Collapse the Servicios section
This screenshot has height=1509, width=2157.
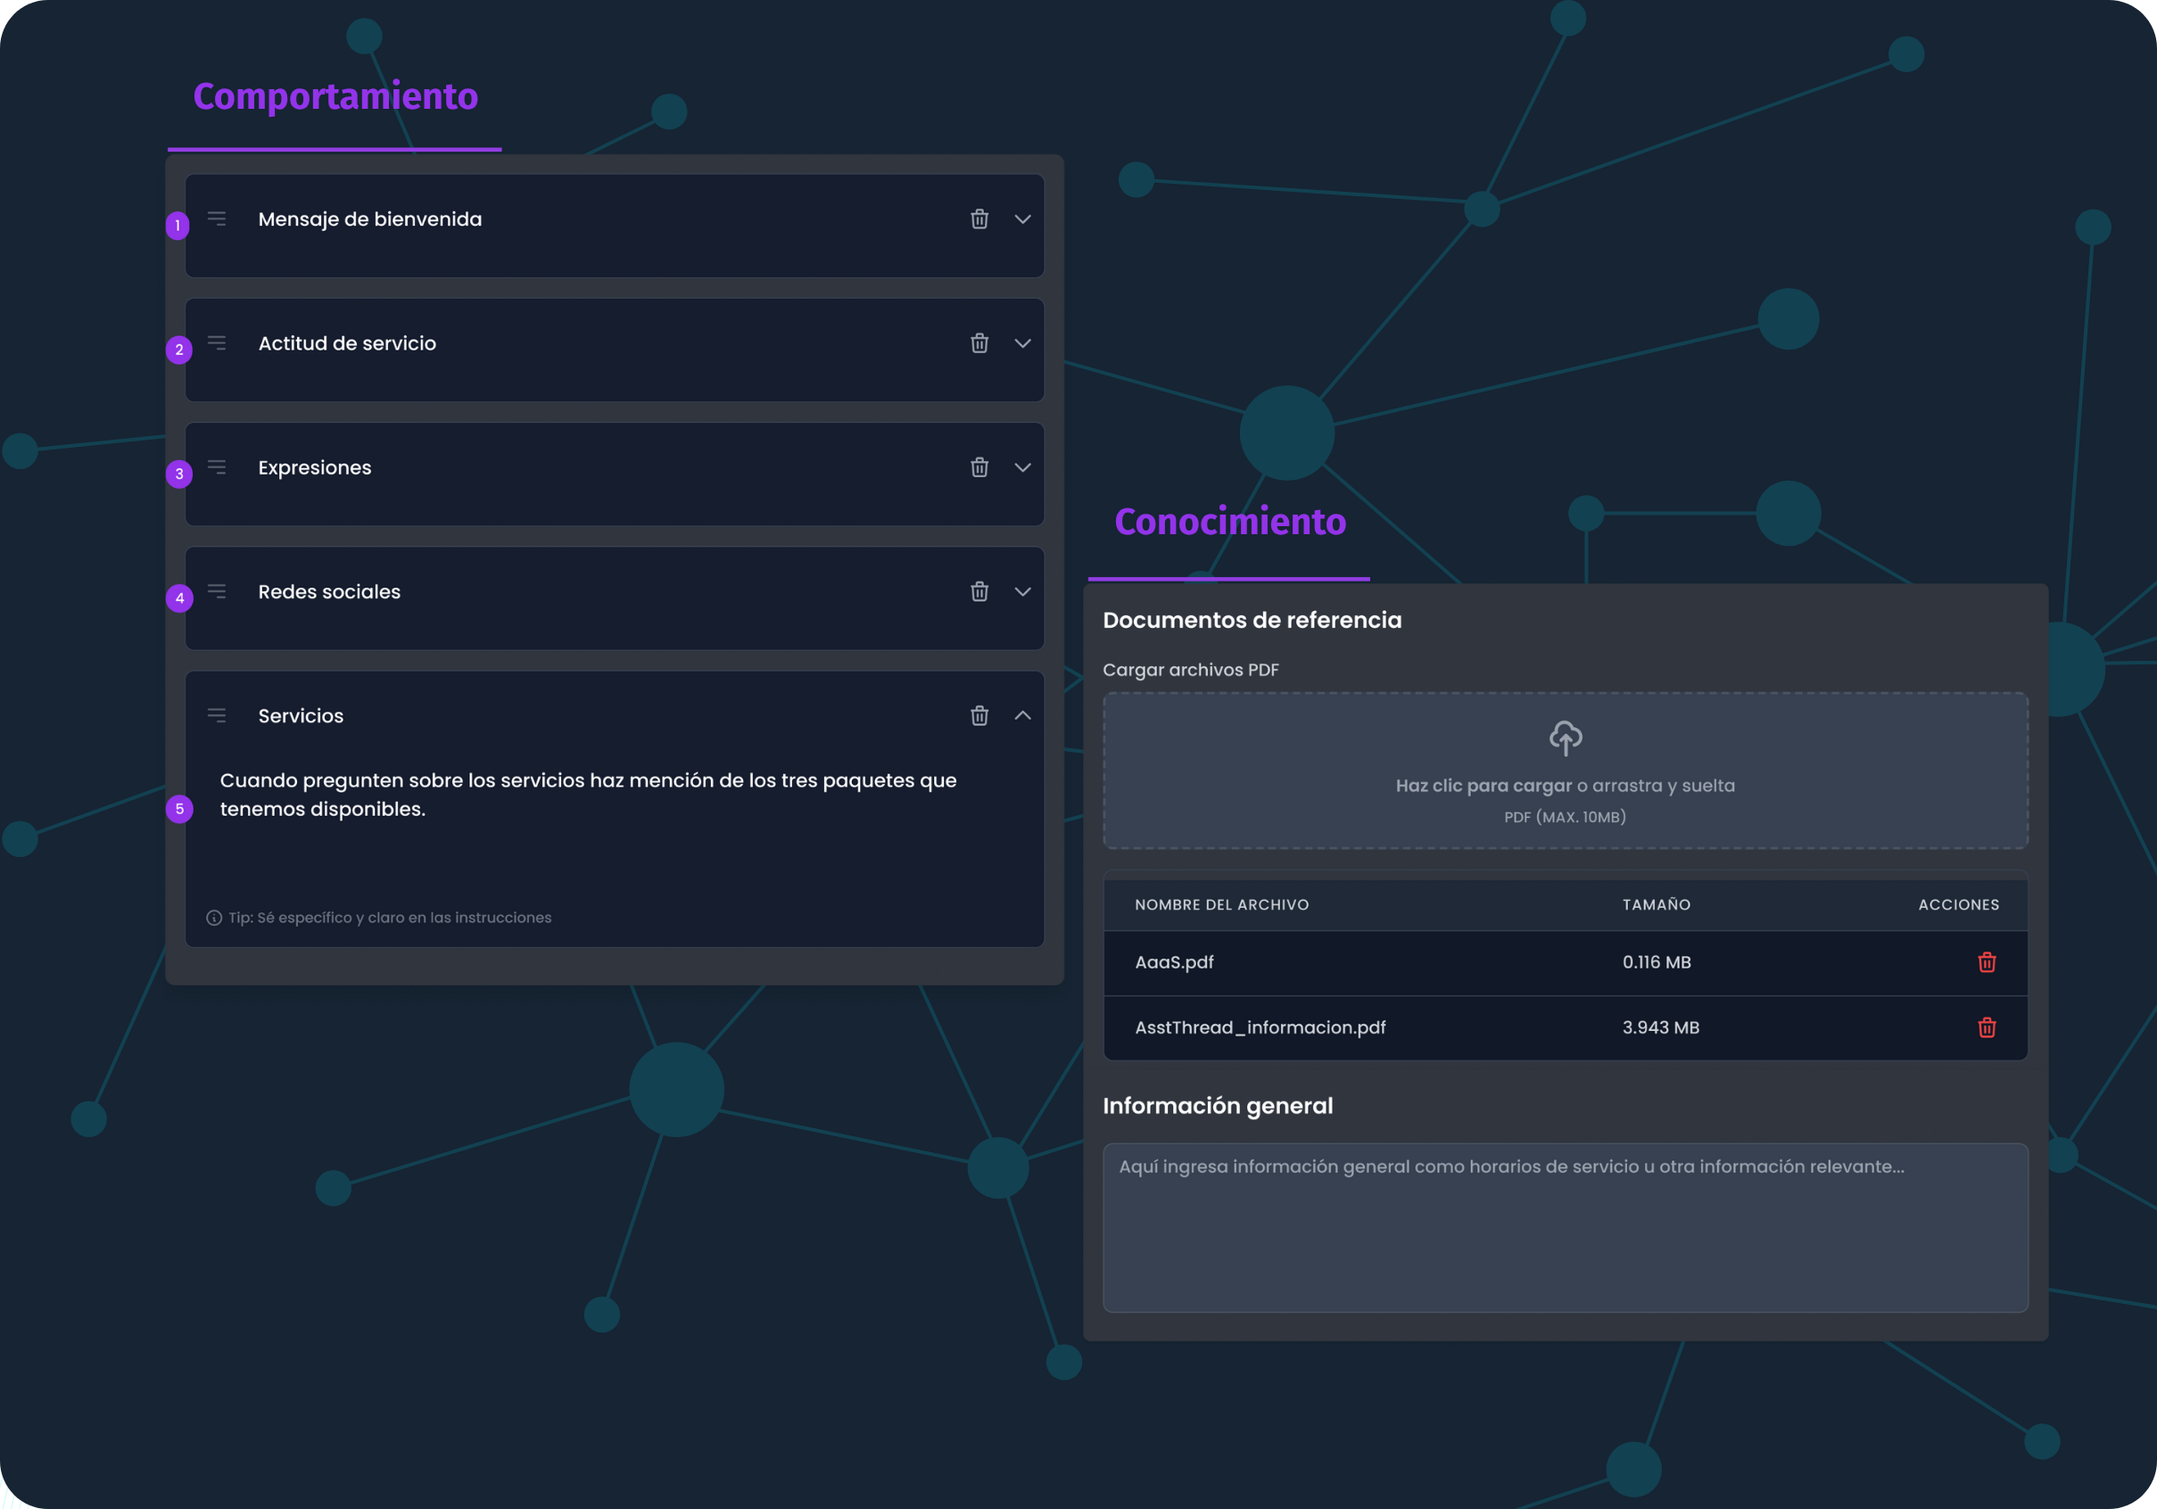coord(1023,714)
